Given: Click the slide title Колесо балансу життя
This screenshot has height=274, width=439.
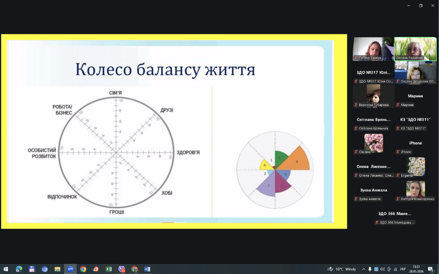Looking at the screenshot, I should pyautogui.click(x=165, y=69).
